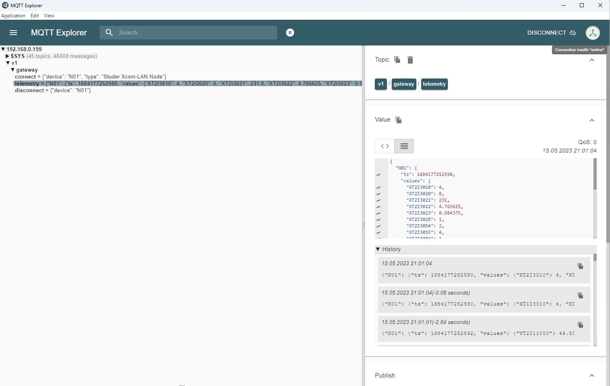610x386 pixels.
Task: Expand the $SYS topic node
Action: click(x=7, y=56)
